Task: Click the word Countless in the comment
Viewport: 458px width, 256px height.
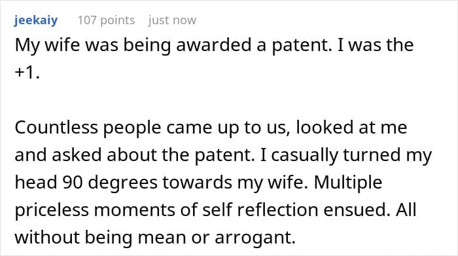Action: [x=56, y=128]
